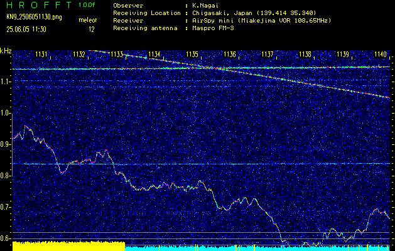Image resolution: width=395 pixels, height=251 pixels.
Task: Select the version label 1.00f
Action: click(x=87, y=5)
